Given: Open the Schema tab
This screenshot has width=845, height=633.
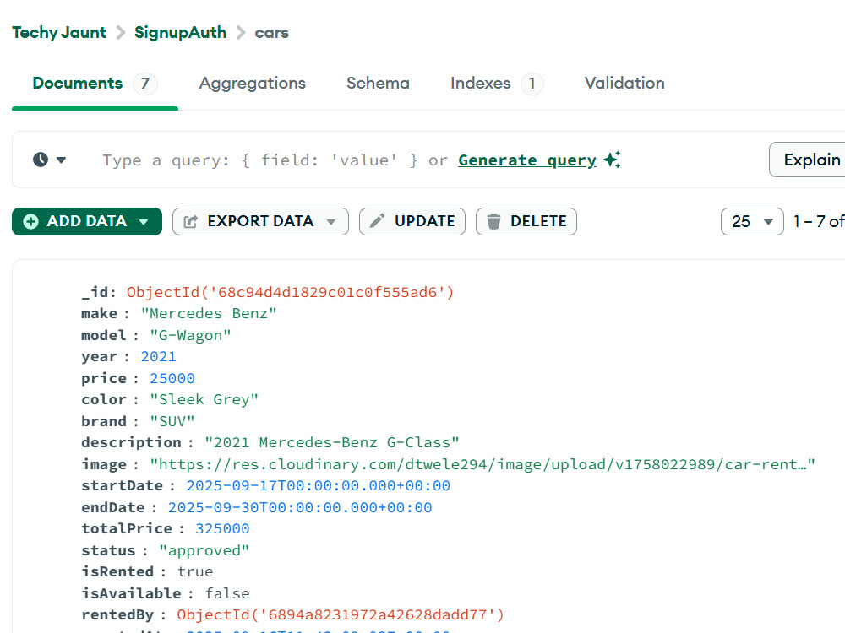Looking at the screenshot, I should point(378,84).
